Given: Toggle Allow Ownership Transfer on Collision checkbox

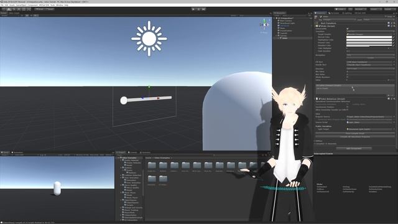Looking at the screenshot, I should (348, 110).
